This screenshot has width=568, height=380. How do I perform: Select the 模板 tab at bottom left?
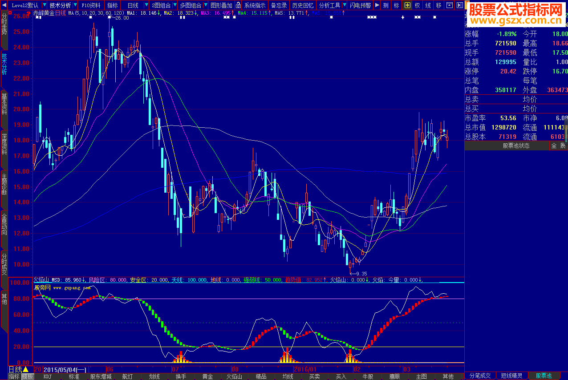click(28, 376)
